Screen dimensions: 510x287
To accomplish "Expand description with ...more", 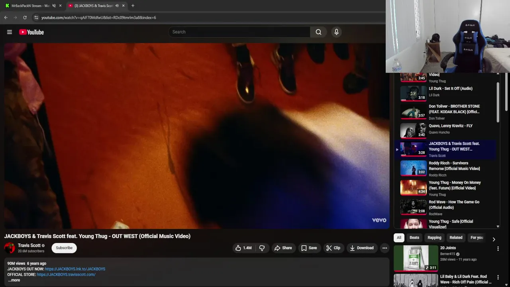I will click(x=14, y=280).
